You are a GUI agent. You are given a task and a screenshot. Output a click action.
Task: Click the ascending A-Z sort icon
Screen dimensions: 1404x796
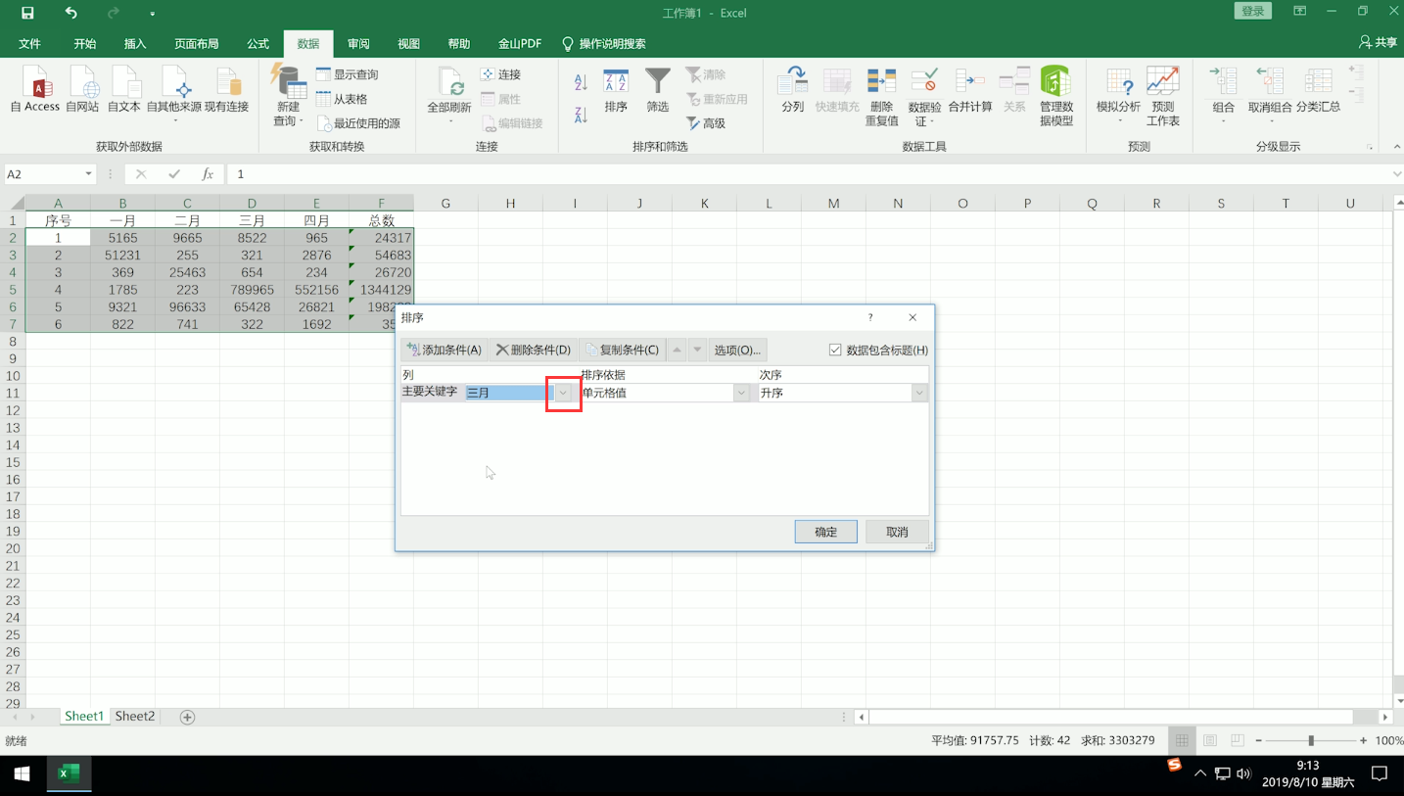[581, 83]
